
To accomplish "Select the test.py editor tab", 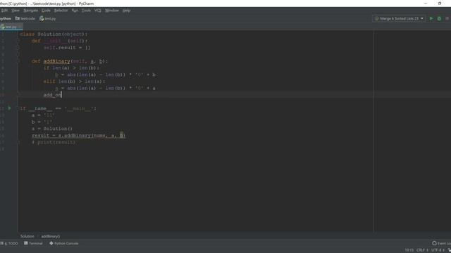I will click(11, 27).
